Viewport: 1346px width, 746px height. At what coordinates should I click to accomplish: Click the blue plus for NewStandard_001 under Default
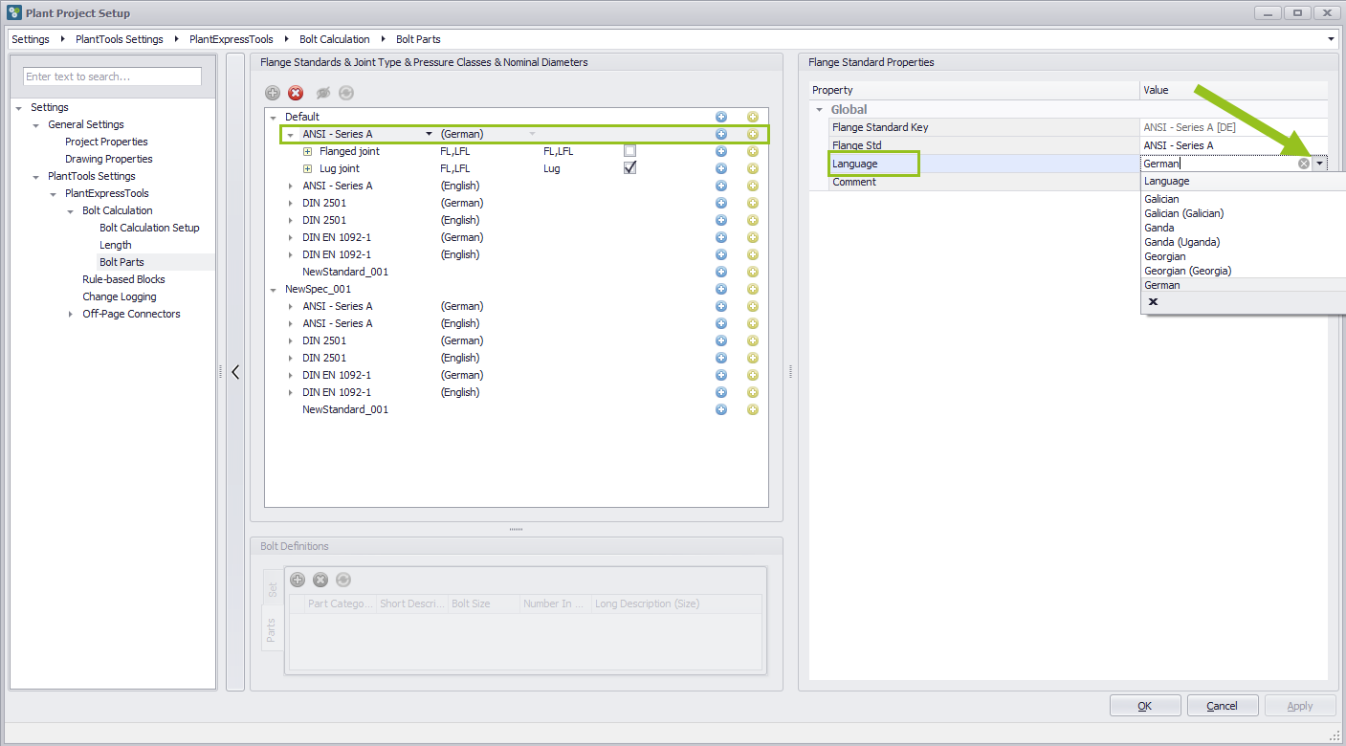pyautogui.click(x=721, y=272)
